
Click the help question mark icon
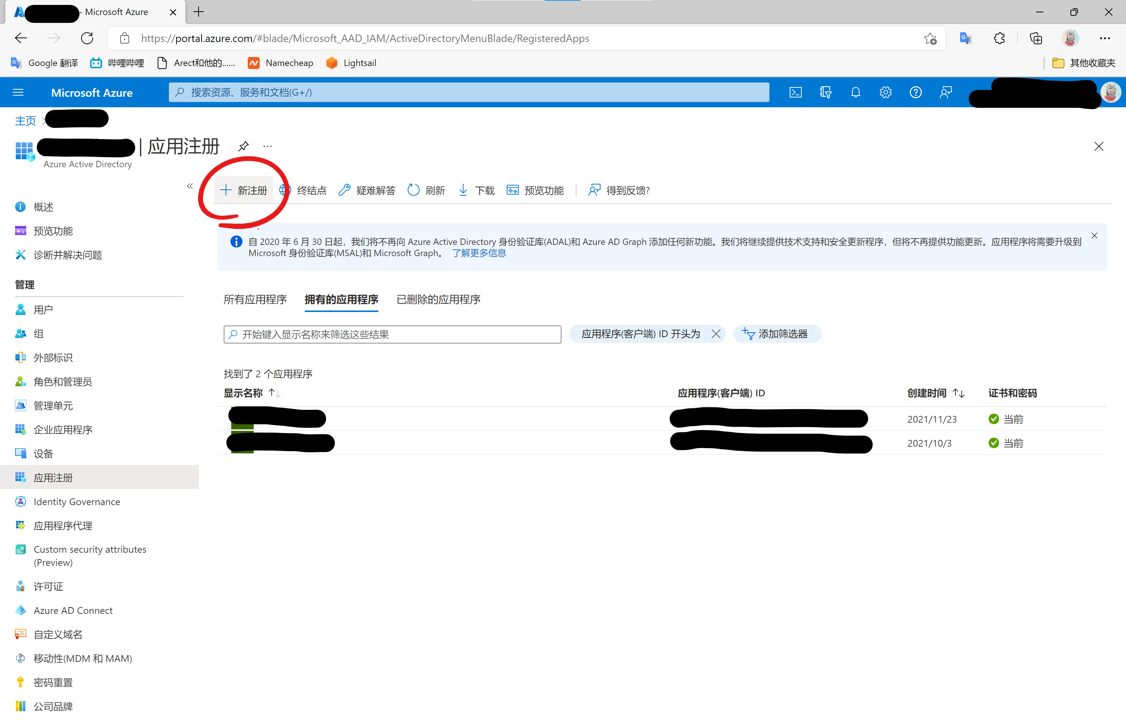tap(915, 92)
